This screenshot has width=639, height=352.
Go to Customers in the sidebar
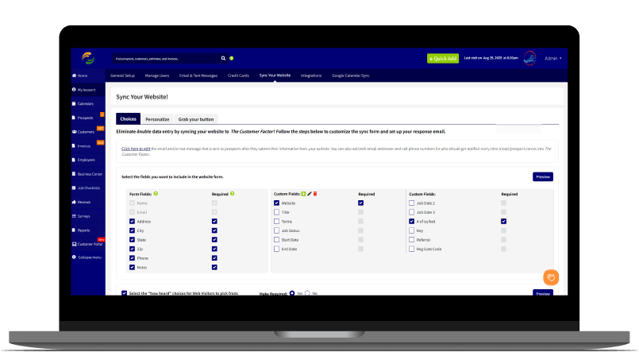tap(85, 132)
